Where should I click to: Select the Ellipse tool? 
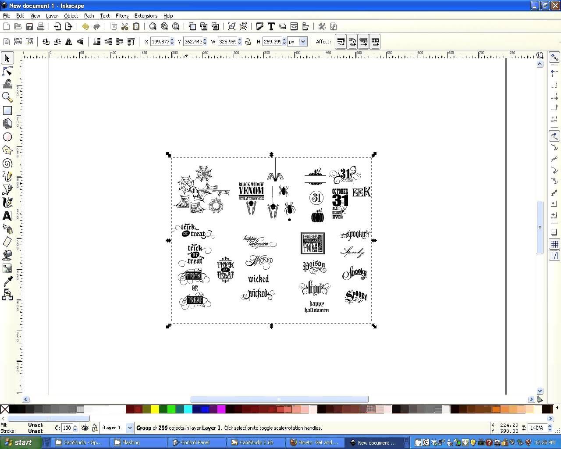7,137
